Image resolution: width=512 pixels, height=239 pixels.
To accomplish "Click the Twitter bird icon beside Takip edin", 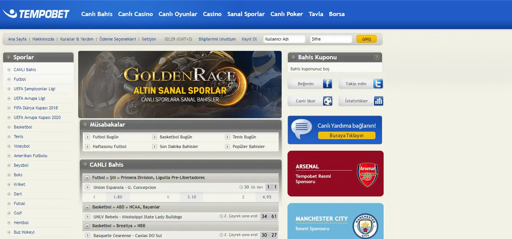I will click(x=378, y=84).
